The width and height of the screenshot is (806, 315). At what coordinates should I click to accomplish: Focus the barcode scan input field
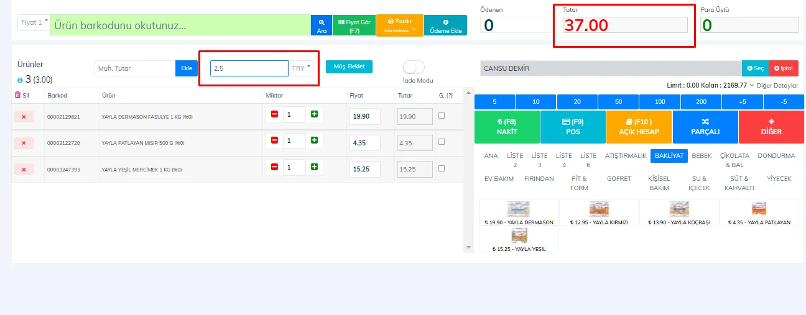180,25
